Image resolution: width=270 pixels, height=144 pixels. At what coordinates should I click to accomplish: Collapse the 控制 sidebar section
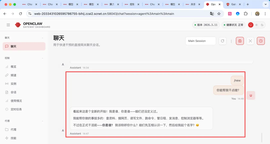pos(42,58)
